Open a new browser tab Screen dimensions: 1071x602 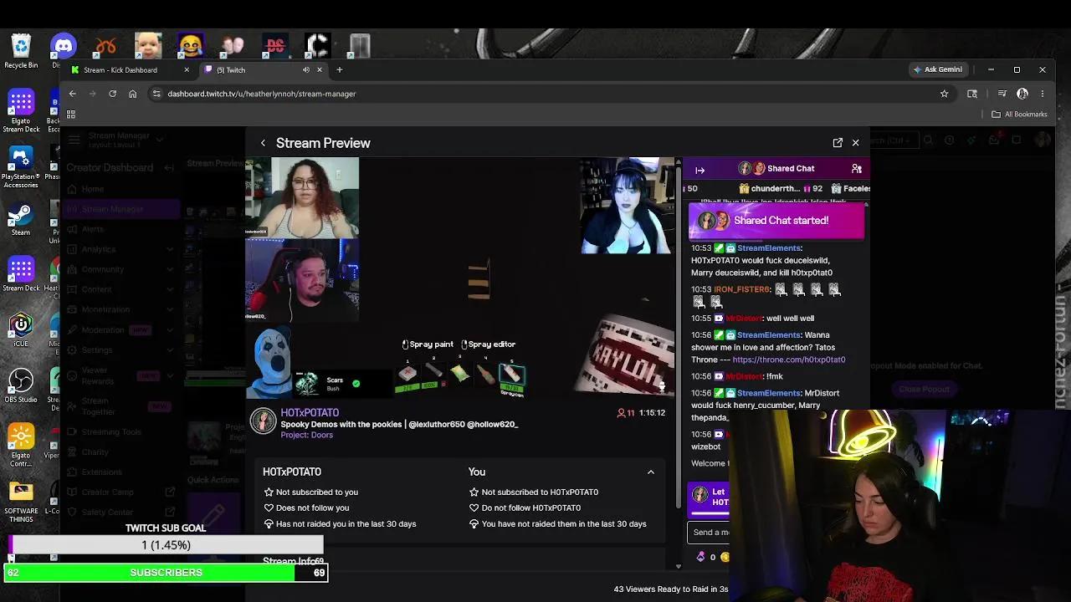coord(339,70)
